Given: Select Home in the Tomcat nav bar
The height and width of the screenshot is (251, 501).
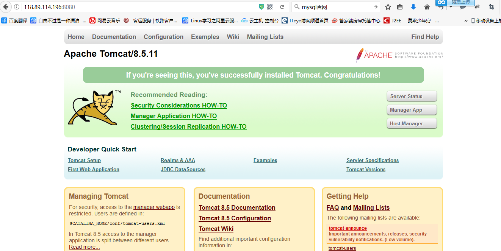Looking at the screenshot, I should tap(76, 37).
